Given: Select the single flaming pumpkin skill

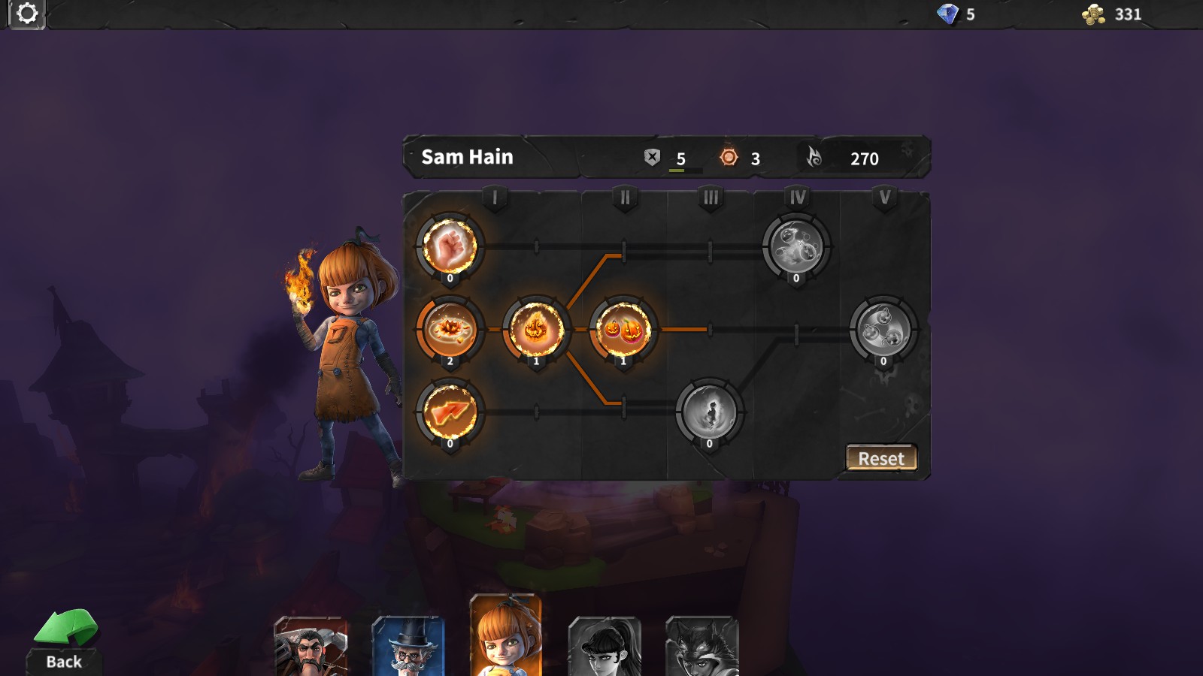Looking at the screenshot, I should (x=536, y=330).
